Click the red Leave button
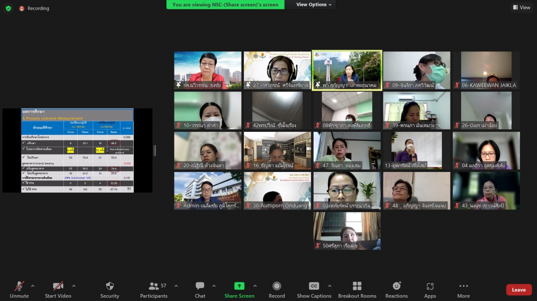537x301 pixels. click(519, 290)
